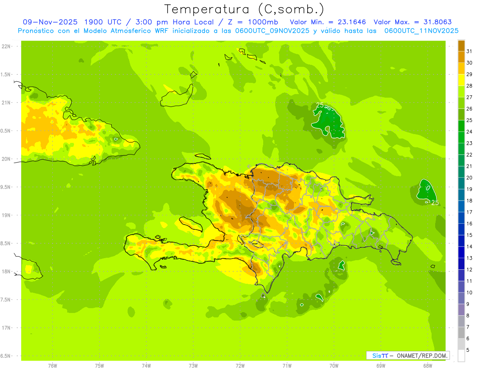Image resolution: width=480 pixels, height=371 pixels.
Task: Click the latitude label "19N"
Action: 6,215
